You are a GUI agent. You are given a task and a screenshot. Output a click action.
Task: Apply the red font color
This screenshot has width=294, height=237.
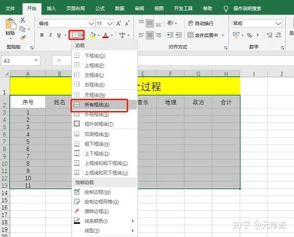[106, 35]
